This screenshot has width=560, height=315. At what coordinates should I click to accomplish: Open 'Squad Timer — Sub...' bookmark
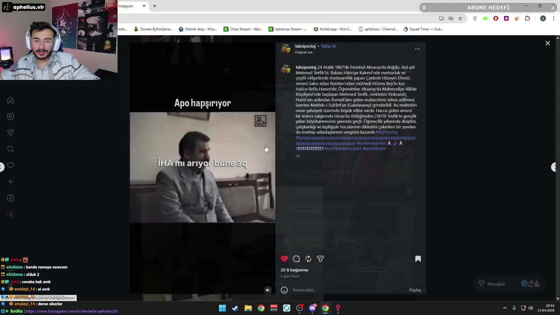click(423, 29)
